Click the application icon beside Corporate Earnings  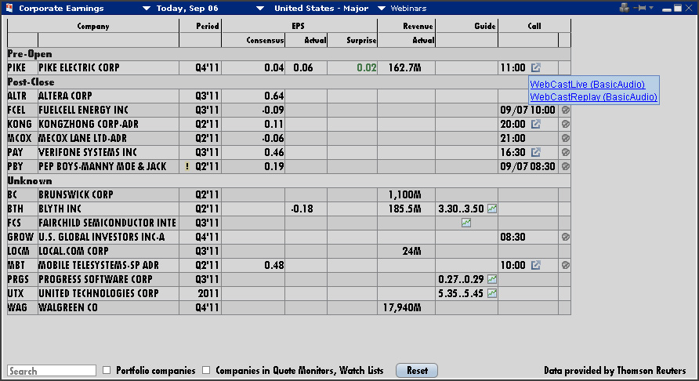click(9, 8)
